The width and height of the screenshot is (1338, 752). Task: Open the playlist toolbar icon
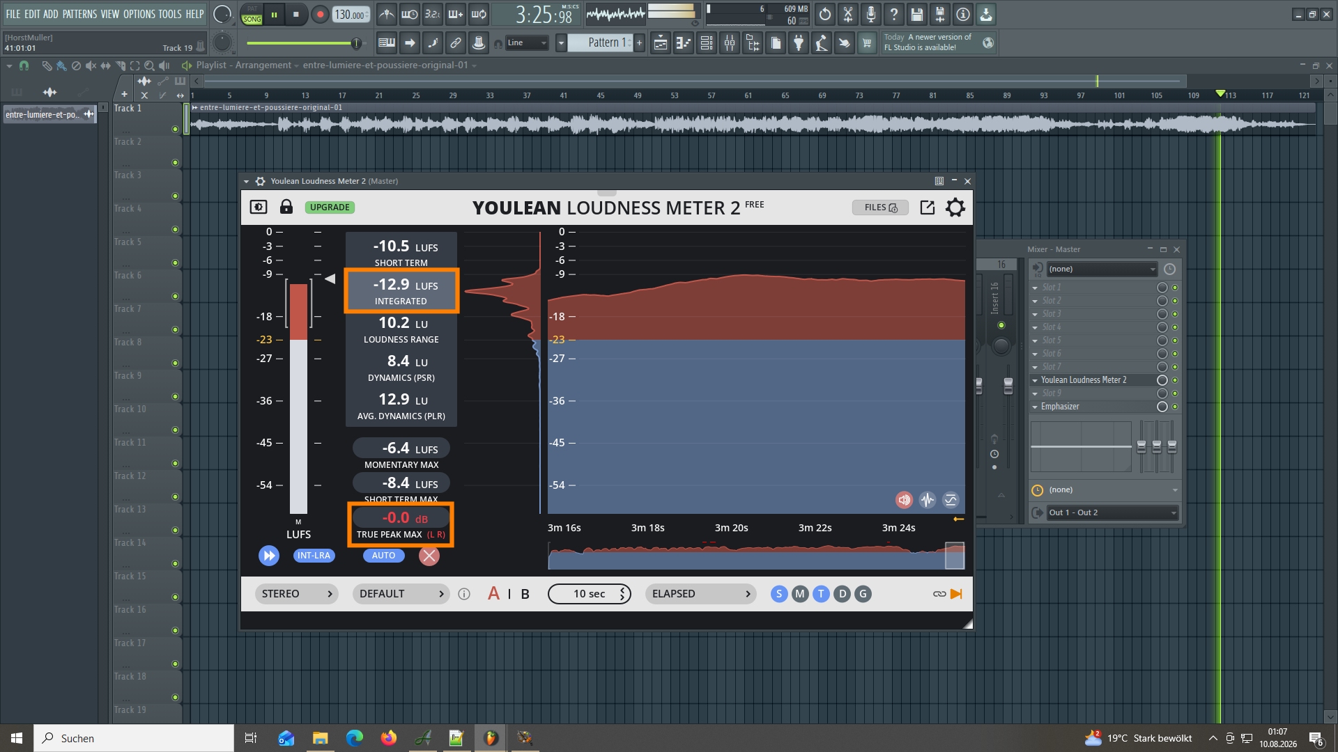[661, 43]
